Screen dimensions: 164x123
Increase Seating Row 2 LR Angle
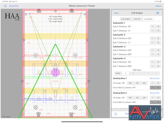tap(158, 98)
